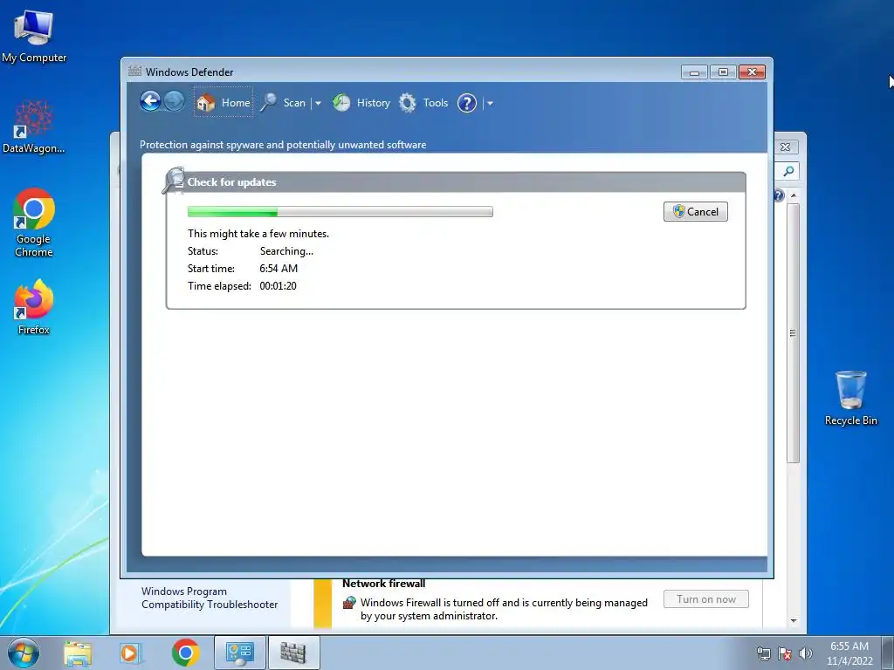Select the Firefox desktop shortcut
Viewport: 894px width, 670px height.
34,308
